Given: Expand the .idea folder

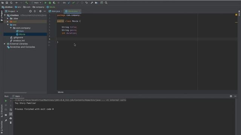Looking at the screenshot, I should click(x=8, y=18).
